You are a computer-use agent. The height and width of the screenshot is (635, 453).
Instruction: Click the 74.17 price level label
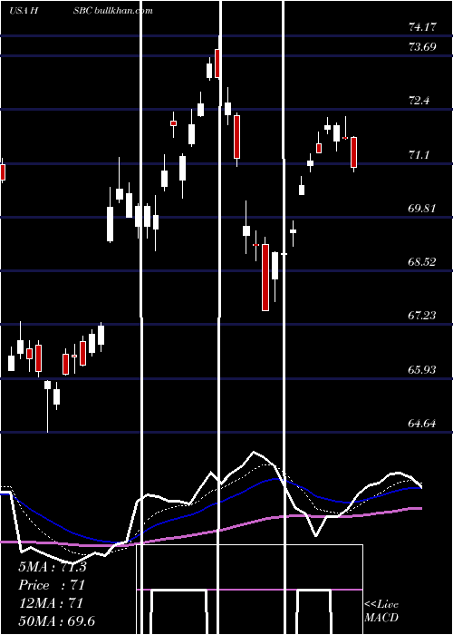(x=422, y=28)
